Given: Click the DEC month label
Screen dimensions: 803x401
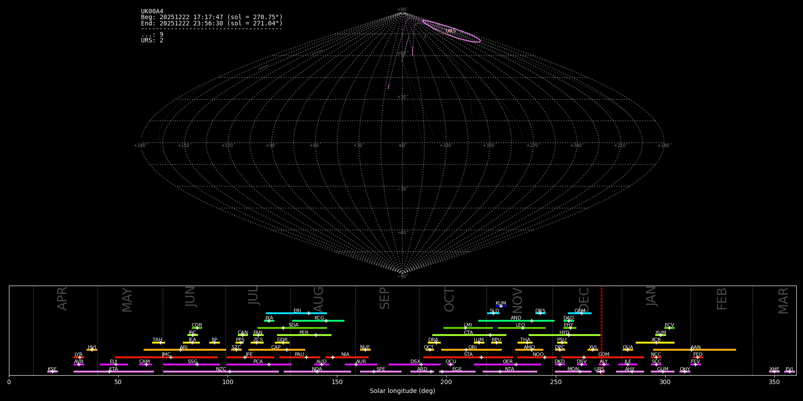Looking at the screenshot, I should (x=584, y=299).
